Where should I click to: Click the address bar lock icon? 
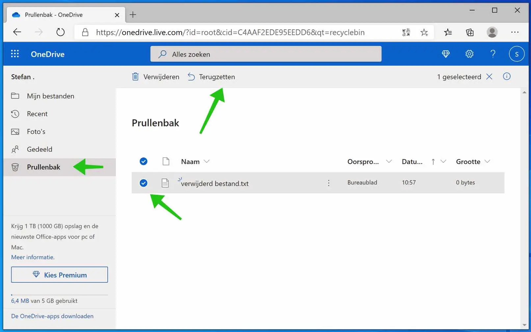85,32
